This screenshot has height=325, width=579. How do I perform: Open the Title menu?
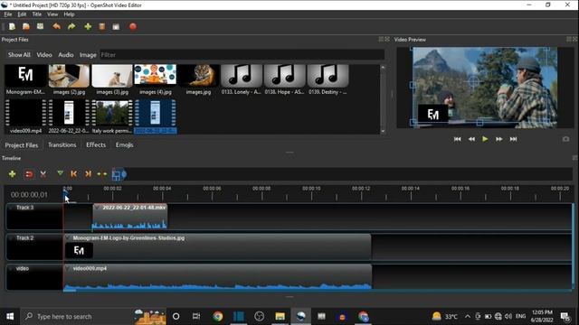(37, 14)
